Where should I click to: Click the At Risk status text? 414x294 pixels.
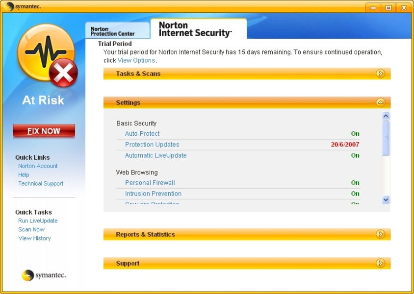(x=43, y=100)
